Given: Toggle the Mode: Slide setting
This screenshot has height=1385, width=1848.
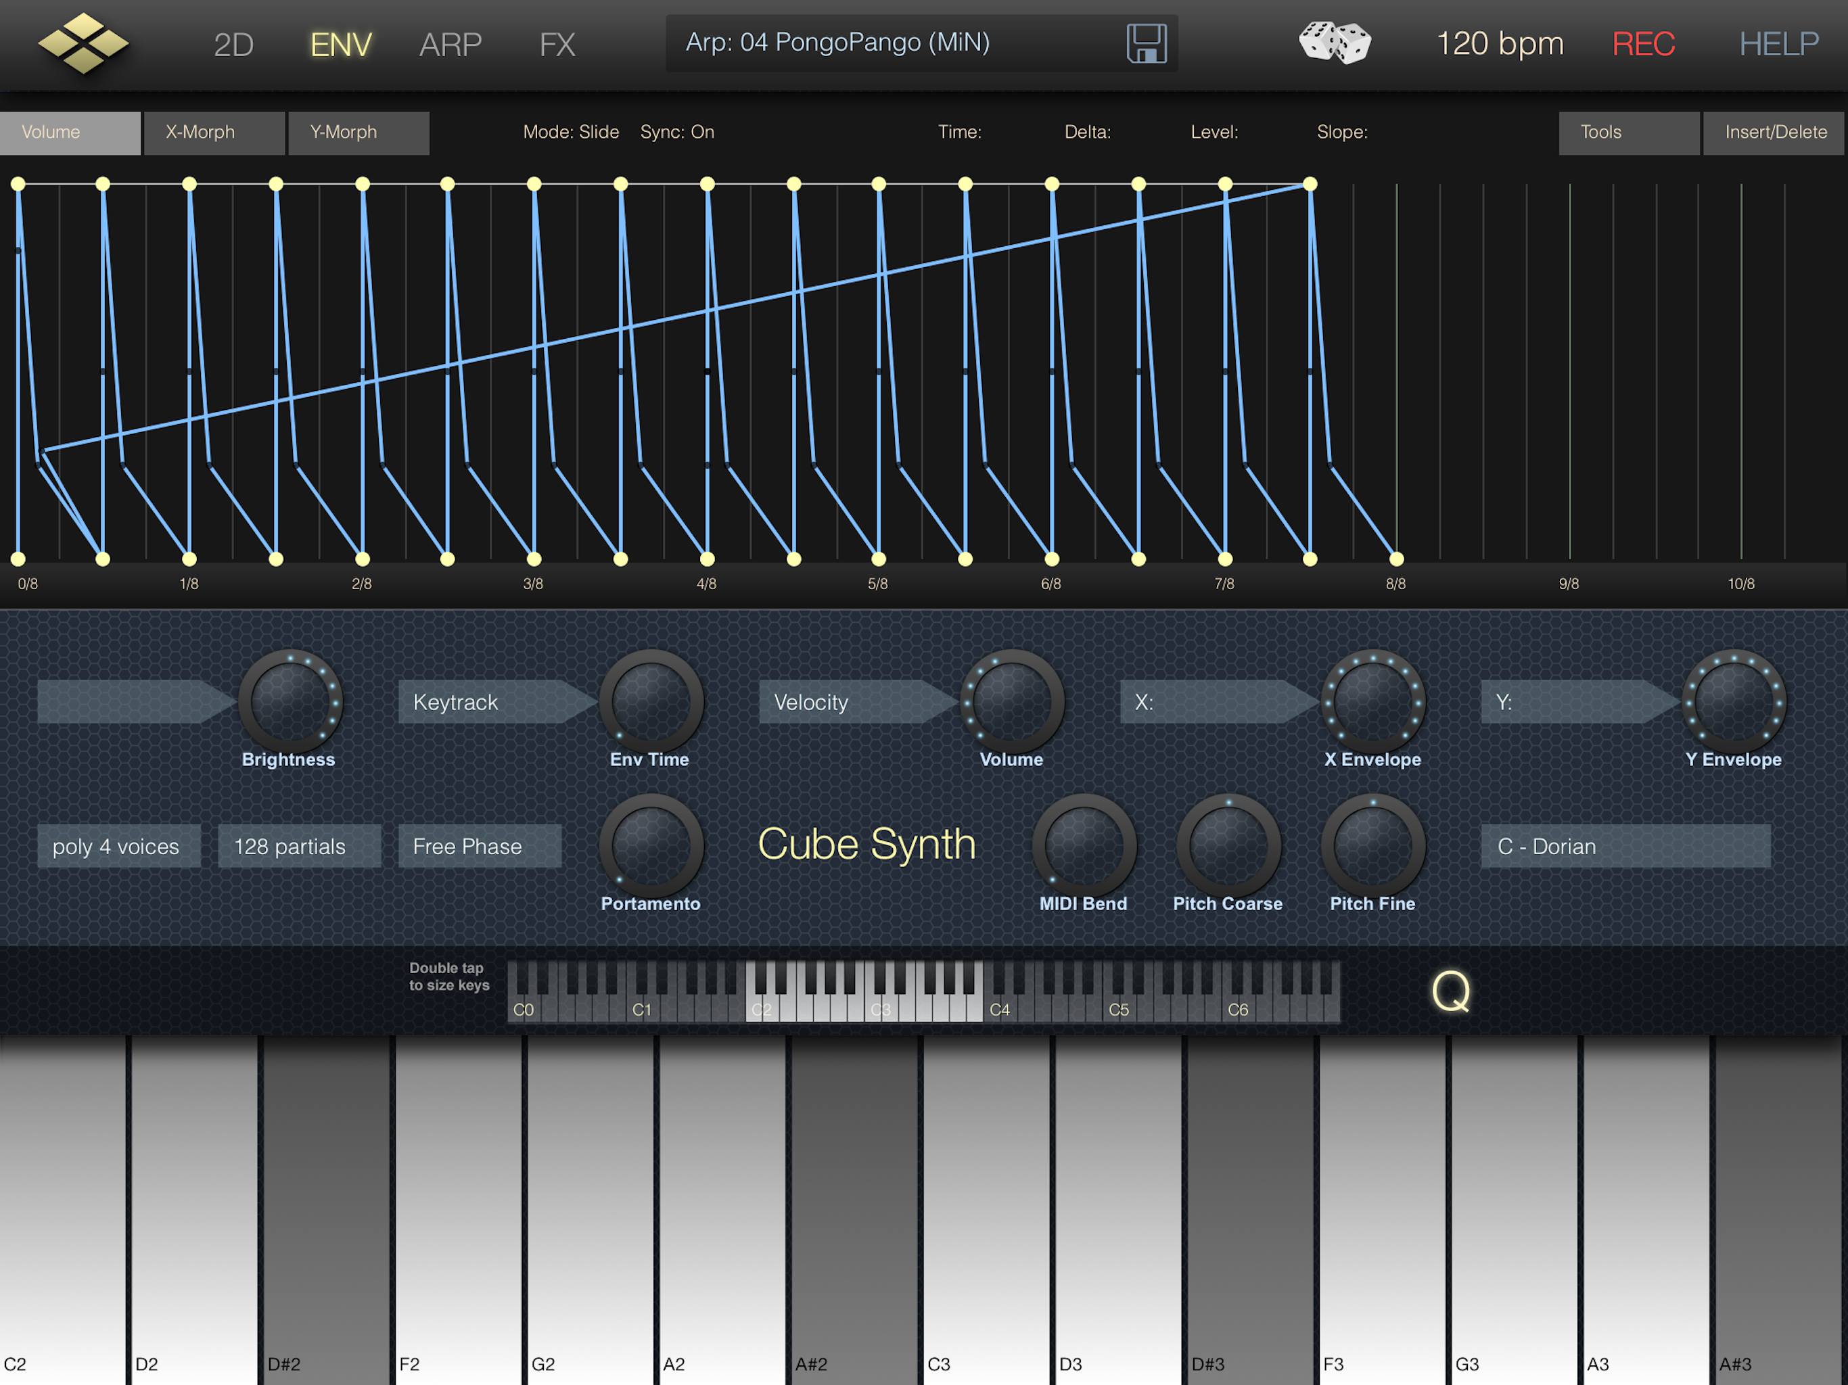Looking at the screenshot, I should [571, 132].
